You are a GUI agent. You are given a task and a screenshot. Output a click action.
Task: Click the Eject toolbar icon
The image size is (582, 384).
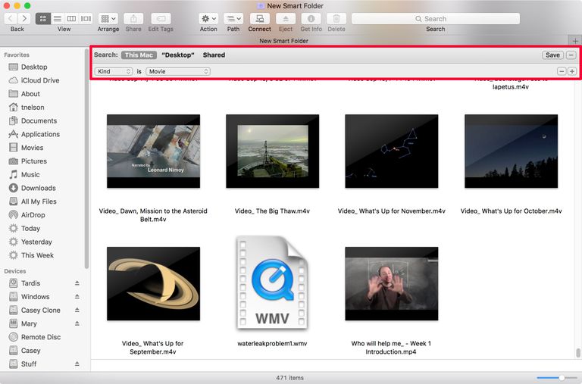click(x=286, y=18)
